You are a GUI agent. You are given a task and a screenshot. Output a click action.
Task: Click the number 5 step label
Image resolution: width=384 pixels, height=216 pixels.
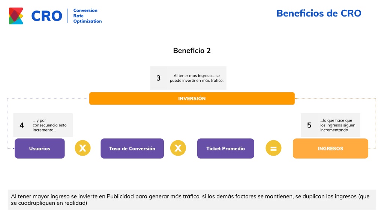click(x=309, y=125)
